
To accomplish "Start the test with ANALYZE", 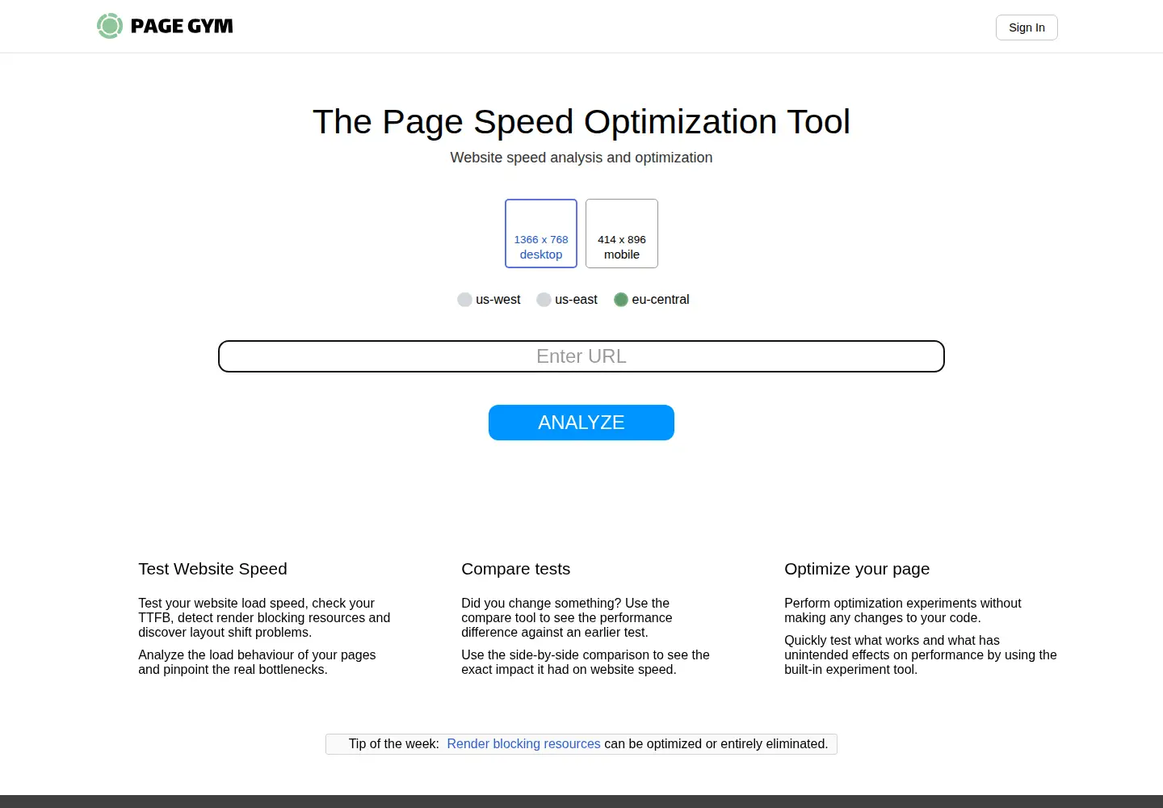I will click(x=581, y=423).
